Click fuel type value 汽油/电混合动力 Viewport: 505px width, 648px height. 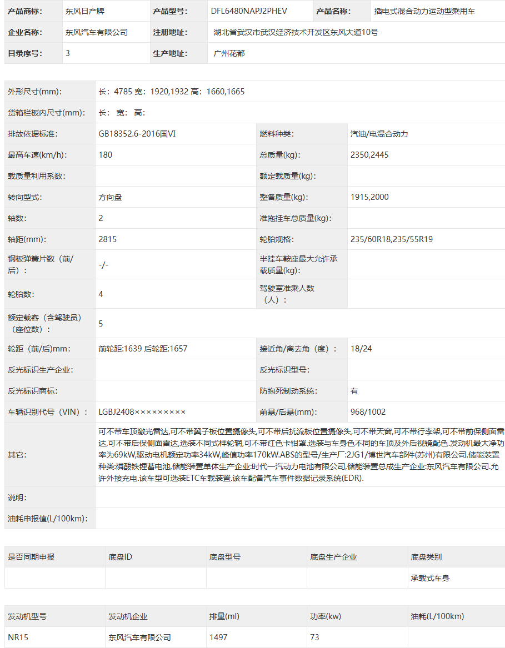[x=379, y=134]
